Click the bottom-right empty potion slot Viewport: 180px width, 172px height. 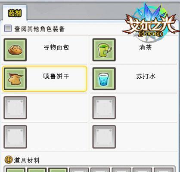(104, 137)
